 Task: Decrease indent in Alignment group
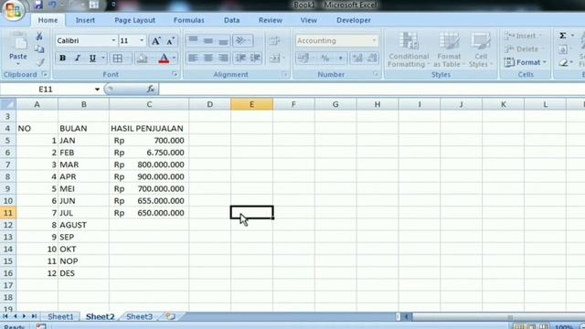coord(240,58)
